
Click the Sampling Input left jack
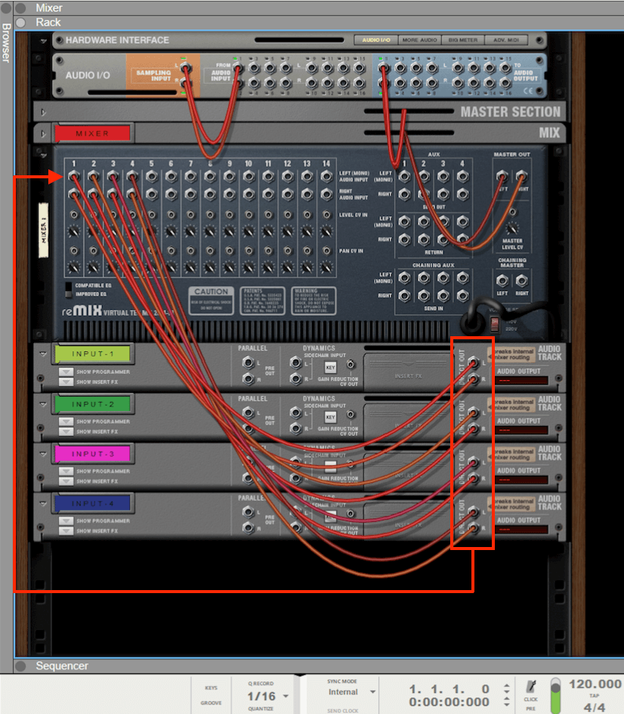point(186,68)
